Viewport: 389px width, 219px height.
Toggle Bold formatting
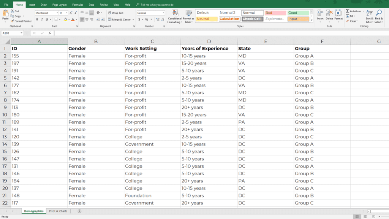click(37, 19)
